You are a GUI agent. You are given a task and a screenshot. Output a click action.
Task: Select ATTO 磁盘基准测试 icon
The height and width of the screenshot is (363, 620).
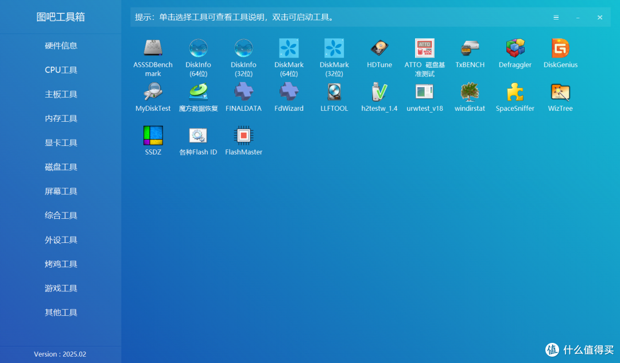pyautogui.click(x=425, y=48)
